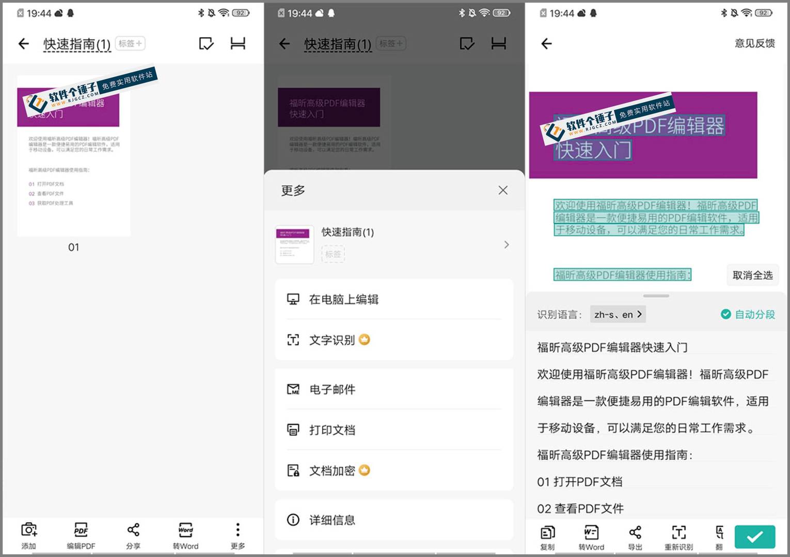790x557 pixels.
Task: Close the 更多 sheet with X
Action: pyautogui.click(x=503, y=190)
